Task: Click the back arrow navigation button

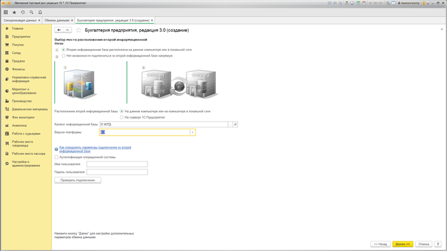Action: (x=59, y=30)
